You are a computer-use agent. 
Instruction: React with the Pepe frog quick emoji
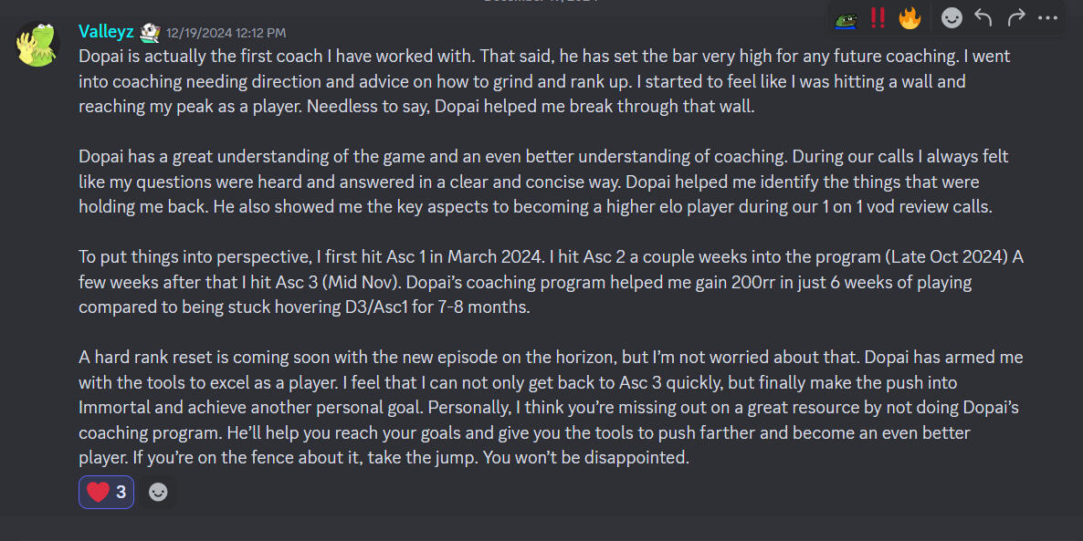point(845,17)
